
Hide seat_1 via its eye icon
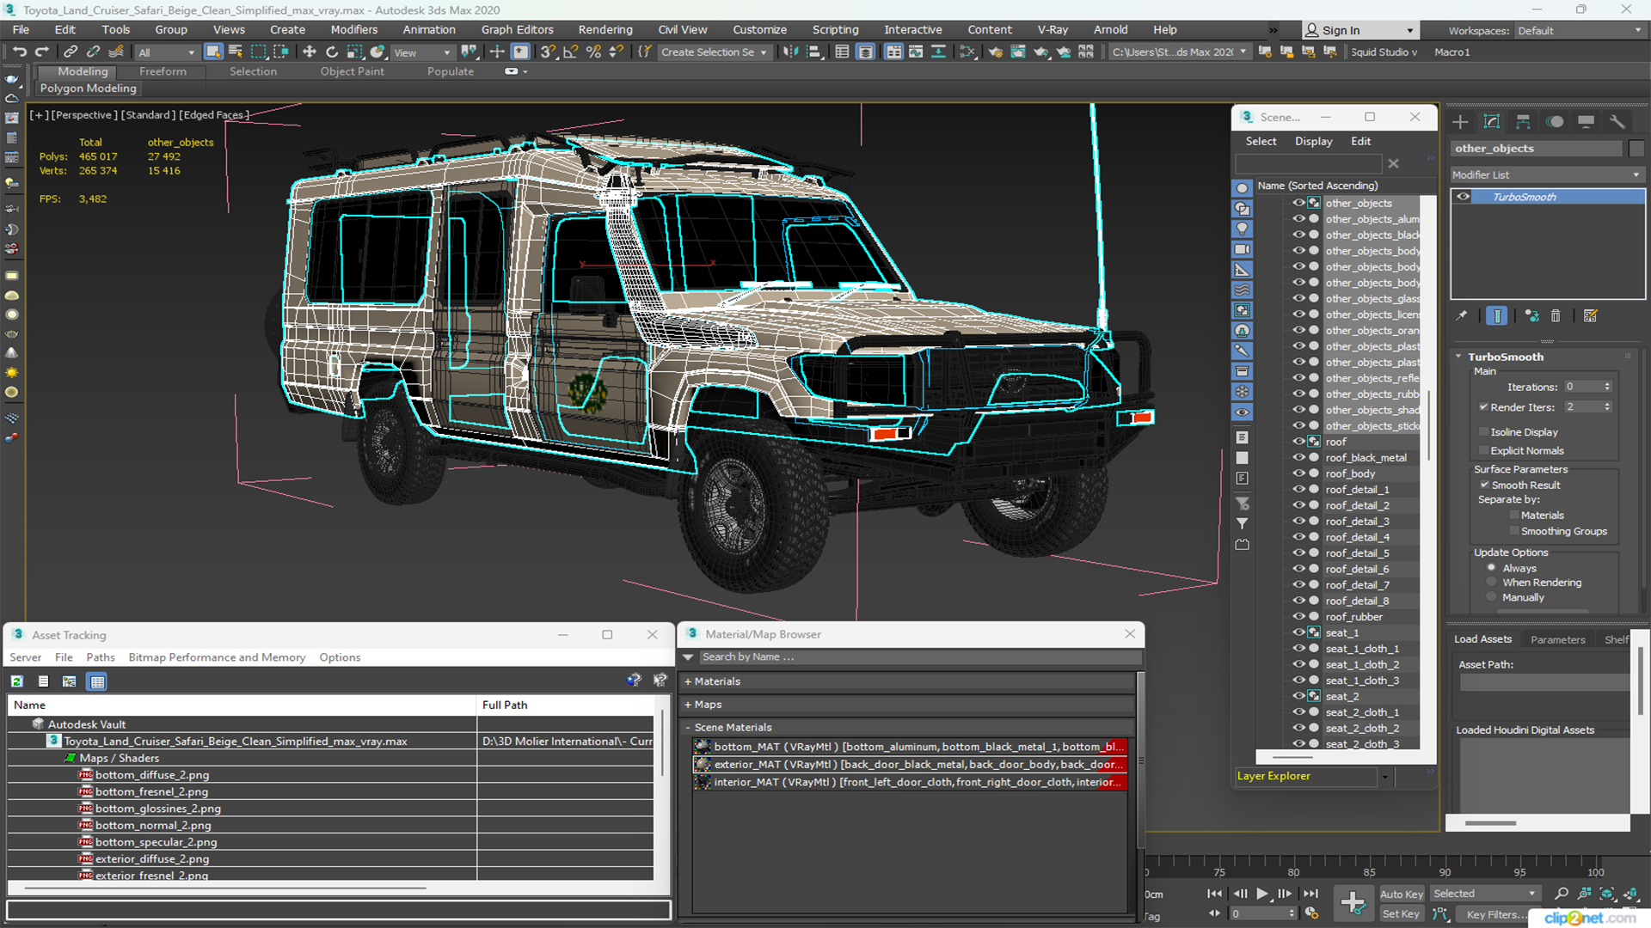pos(1298,632)
